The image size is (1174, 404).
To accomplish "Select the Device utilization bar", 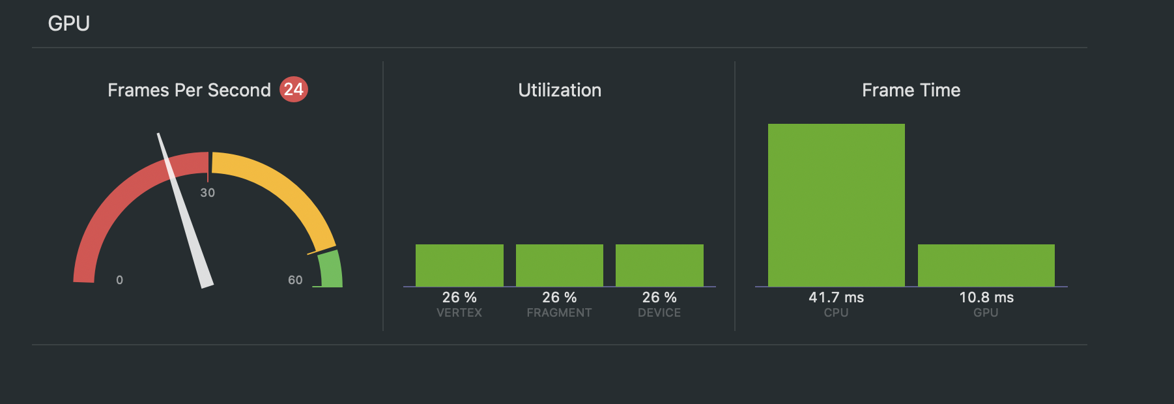I will point(659,265).
